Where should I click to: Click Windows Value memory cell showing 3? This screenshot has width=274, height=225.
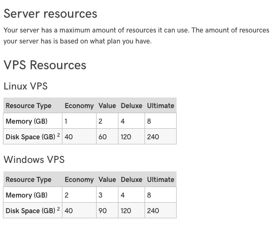tap(107, 195)
